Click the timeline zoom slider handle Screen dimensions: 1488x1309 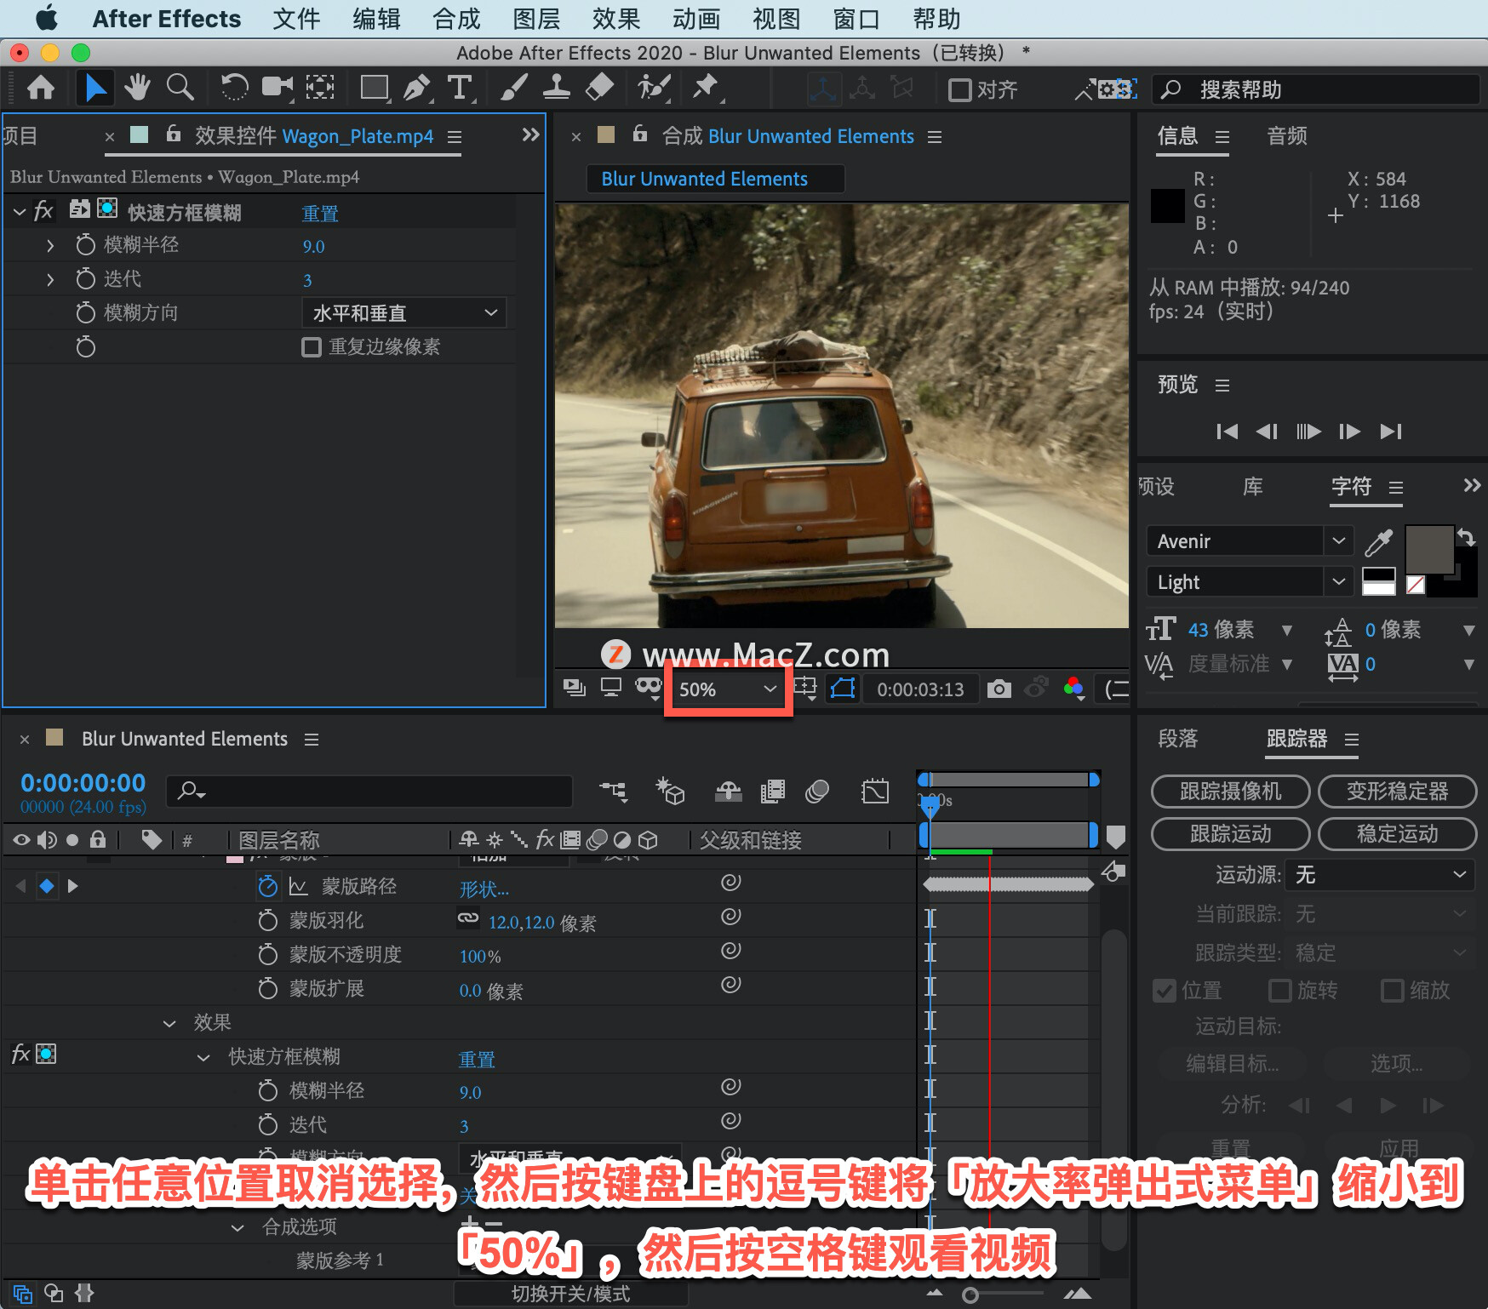point(970,1295)
